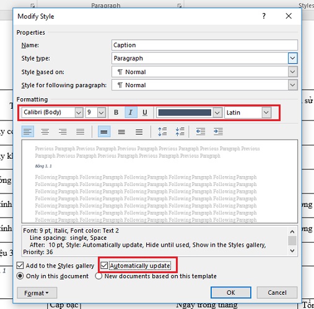The width and height of the screenshot is (314, 309).
Task: Open the font size dropdown
Action: pyautogui.click(x=102, y=112)
